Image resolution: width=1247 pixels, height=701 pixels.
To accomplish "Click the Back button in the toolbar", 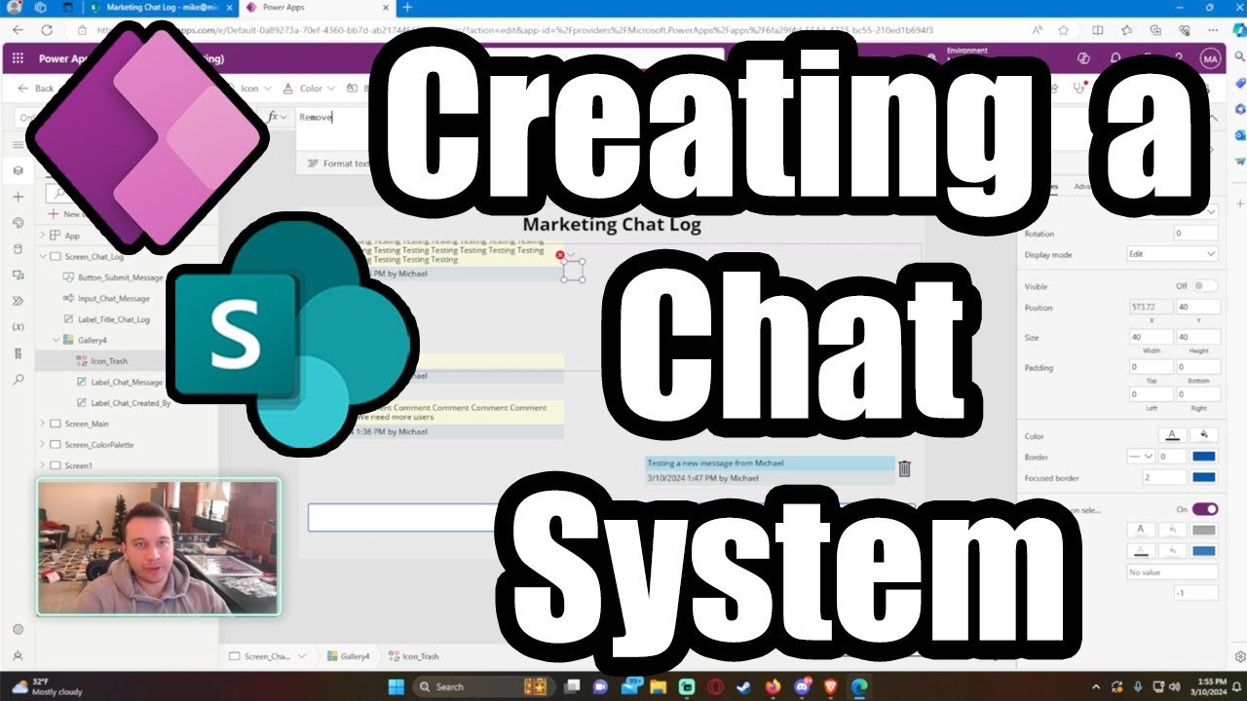I will click(x=36, y=89).
